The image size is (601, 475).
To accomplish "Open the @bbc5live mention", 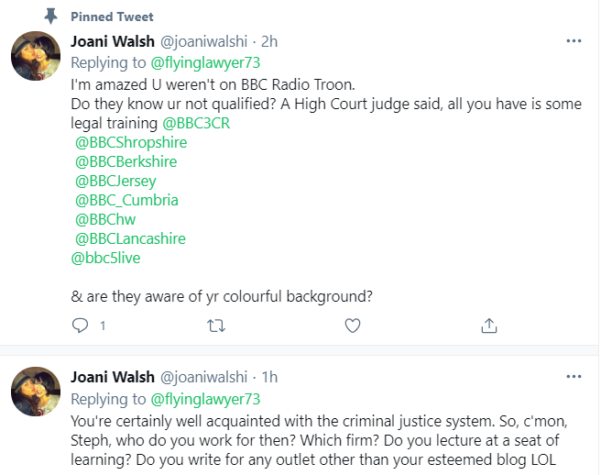I will (x=106, y=258).
